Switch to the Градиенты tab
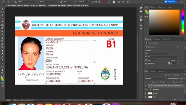Image resolution: width=186 pixels, height=105 pixels. [x=162, y=7]
